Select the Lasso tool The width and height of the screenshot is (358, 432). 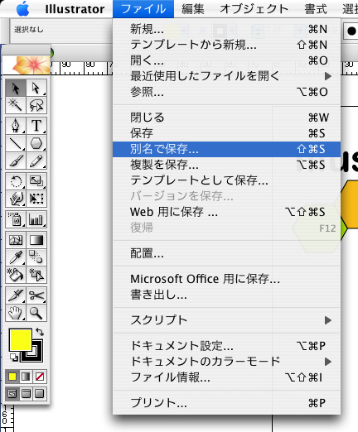pyautogui.click(x=36, y=105)
